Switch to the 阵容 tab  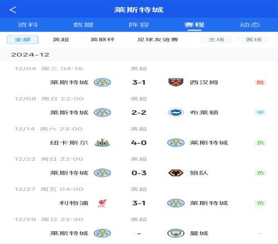tap(139, 25)
